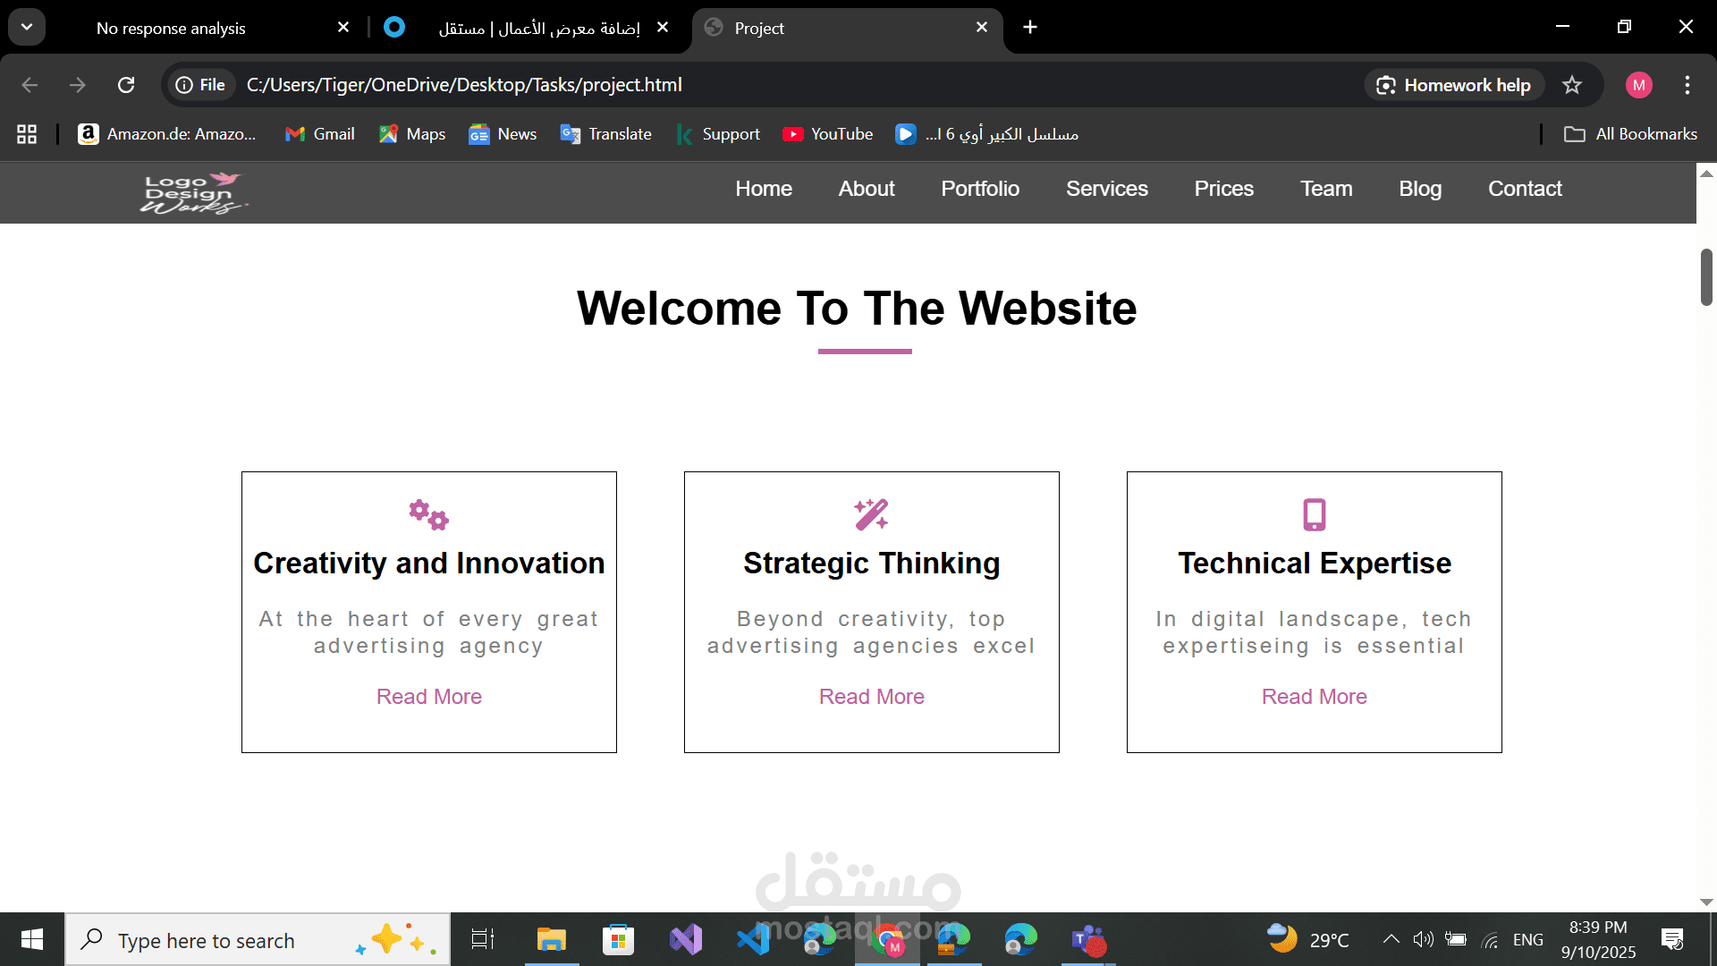Go to Home in the navbar
Viewport: 1717px width, 966px height.
[764, 189]
